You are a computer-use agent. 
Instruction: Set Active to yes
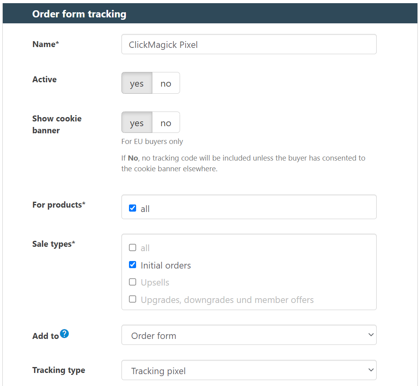pos(137,83)
